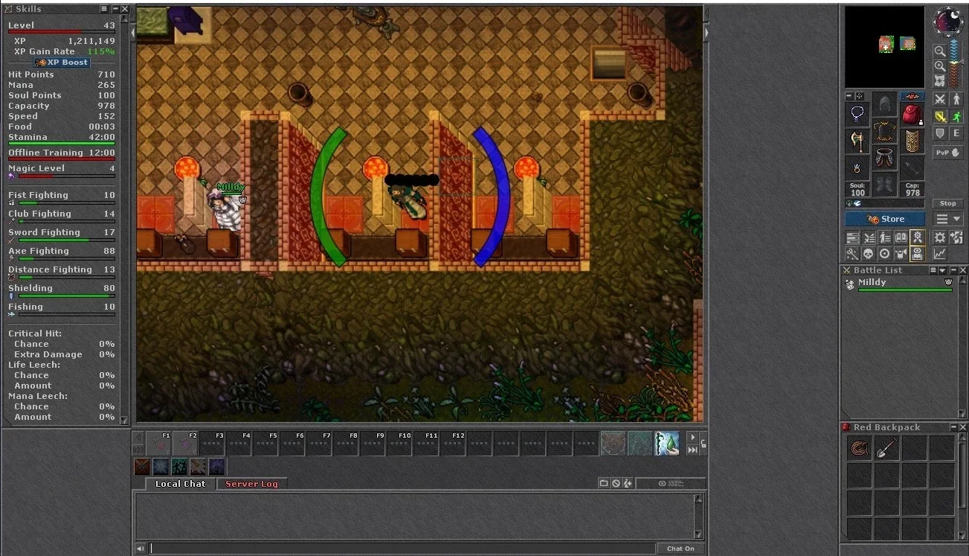Open the analytics graph icon

click(940, 254)
